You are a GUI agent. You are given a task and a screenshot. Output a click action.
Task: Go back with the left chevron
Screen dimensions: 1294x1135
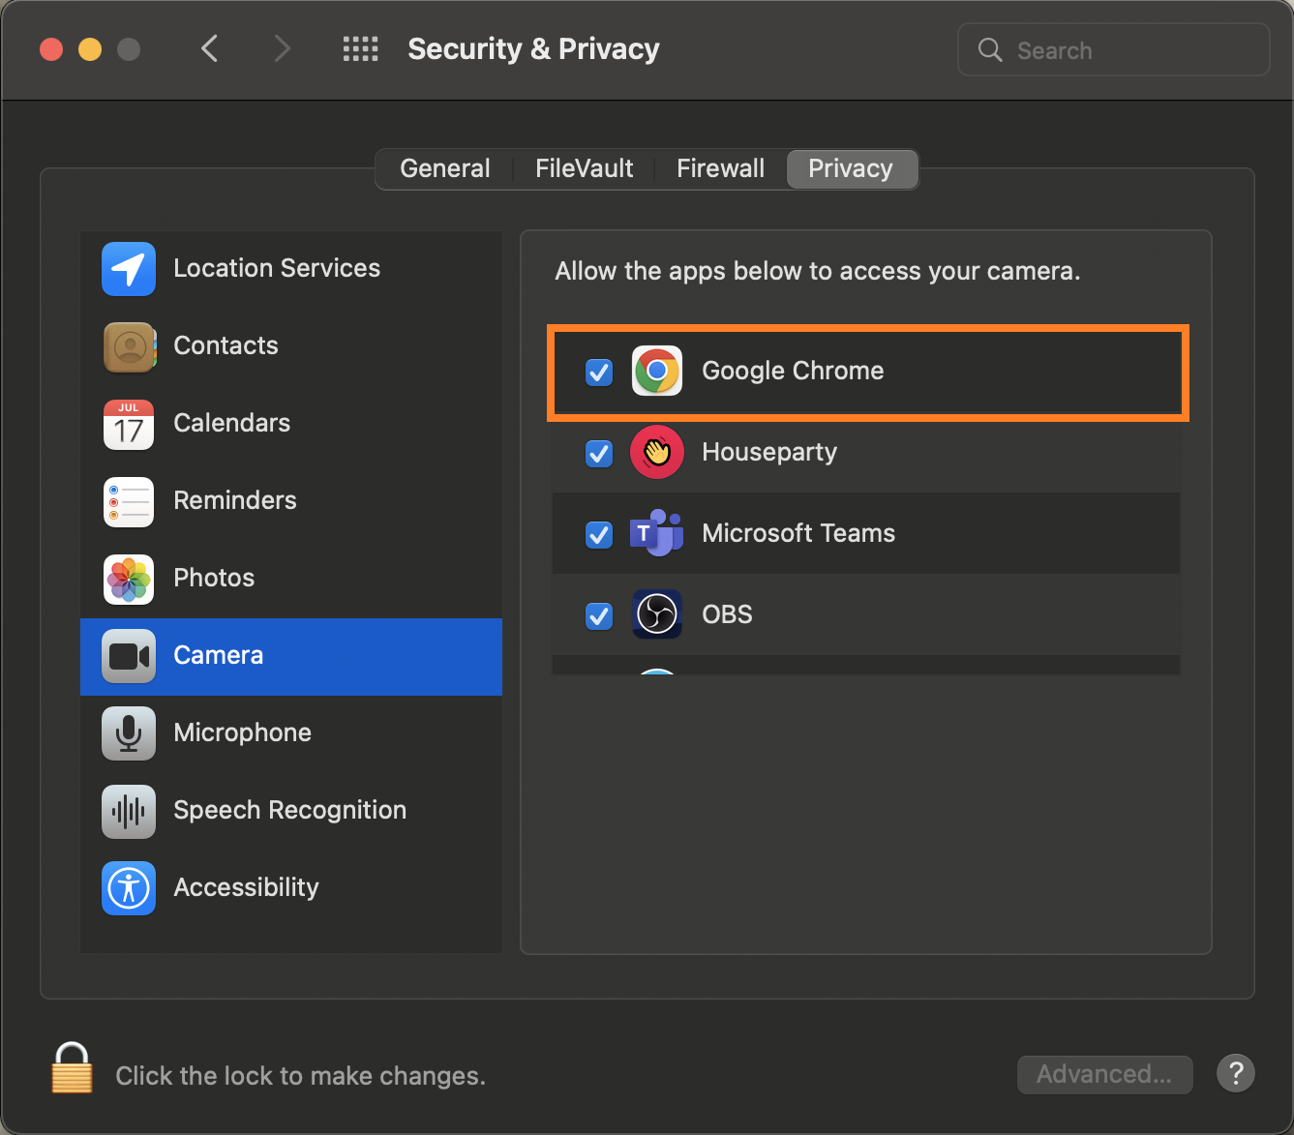[x=209, y=48]
